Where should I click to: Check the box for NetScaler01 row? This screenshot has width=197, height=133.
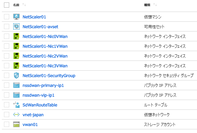click(x=6, y=17)
